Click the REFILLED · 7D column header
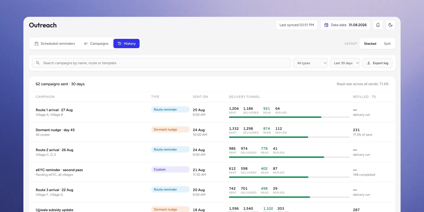Viewport: 424px width, 212px height. (x=364, y=97)
